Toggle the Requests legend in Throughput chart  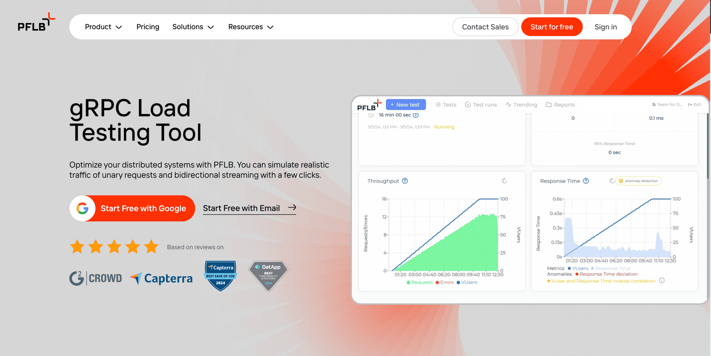(419, 282)
